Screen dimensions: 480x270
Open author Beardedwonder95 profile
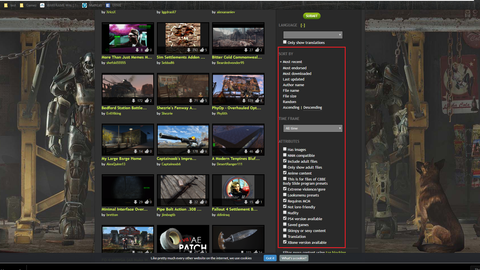pos(230,63)
